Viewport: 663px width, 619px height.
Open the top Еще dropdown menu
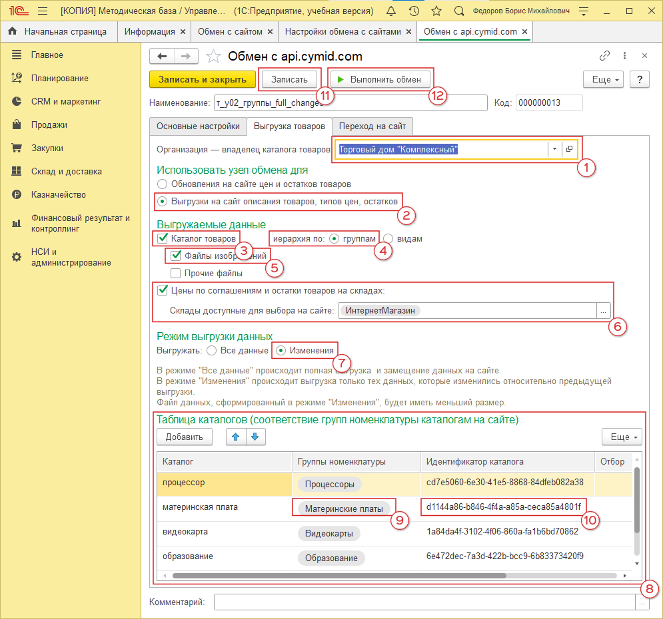604,80
